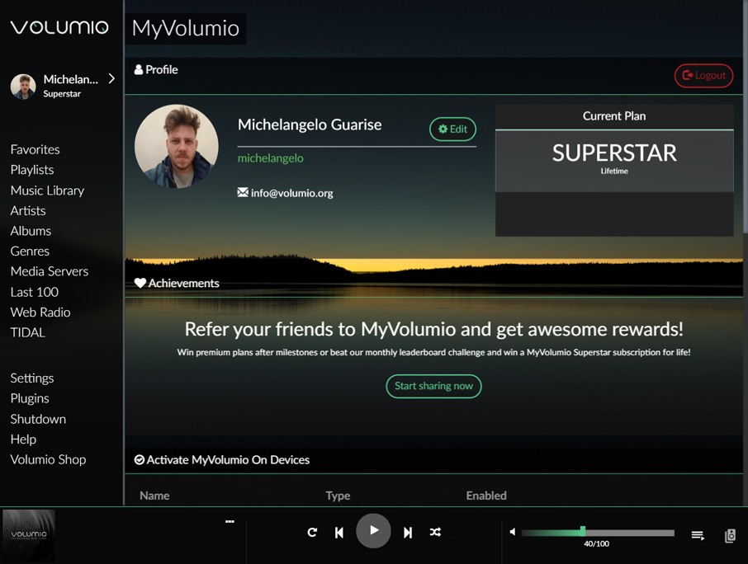Click the Volumio logo in the sidebar

tap(59, 27)
